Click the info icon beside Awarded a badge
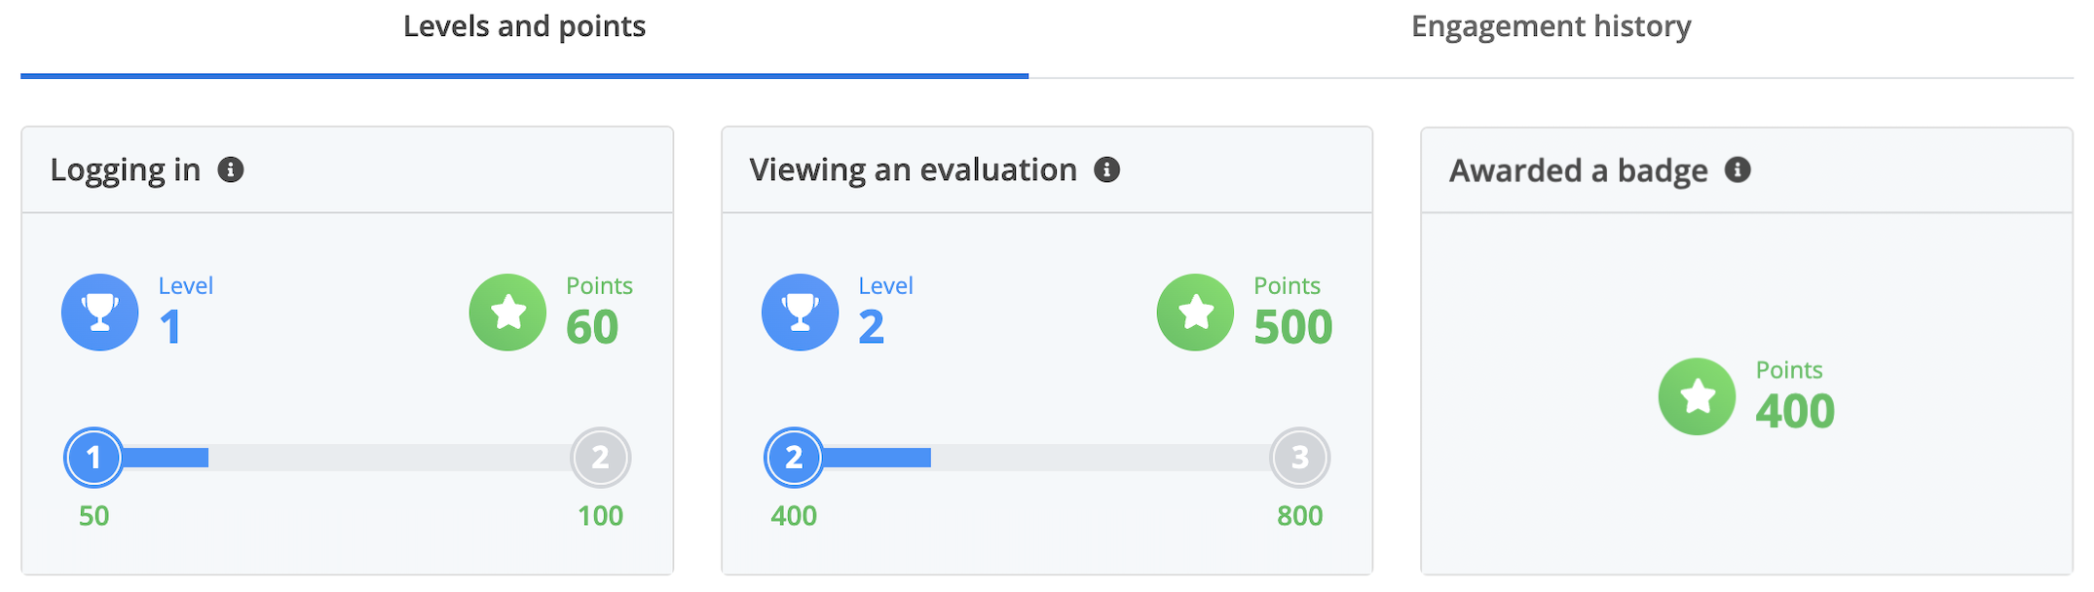Image resolution: width=2094 pixels, height=592 pixels. (1738, 170)
